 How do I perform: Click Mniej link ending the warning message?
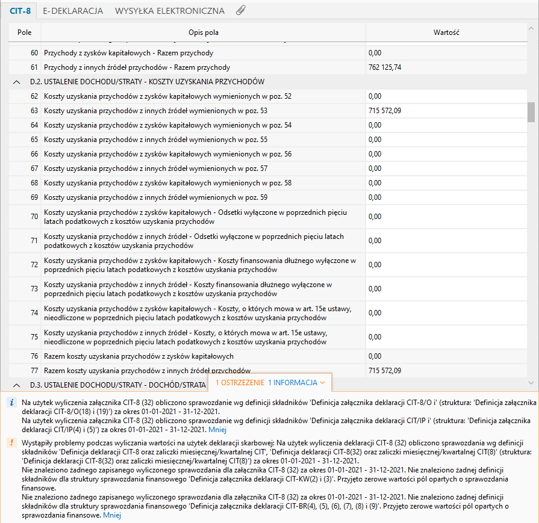click(x=111, y=516)
